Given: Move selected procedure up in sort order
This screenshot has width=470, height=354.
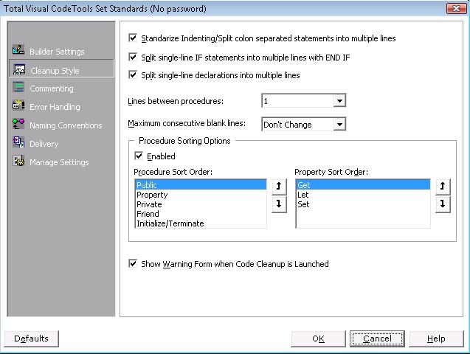Looking at the screenshot, I should click(279, 187).
